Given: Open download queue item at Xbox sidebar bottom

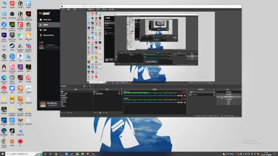Looking at the screenshot, I should (x=49, y=104).
